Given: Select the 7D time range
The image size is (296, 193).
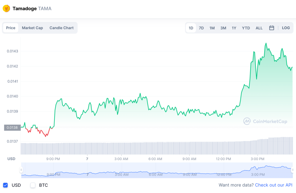Looking at the screenshot, I should 201,28.
